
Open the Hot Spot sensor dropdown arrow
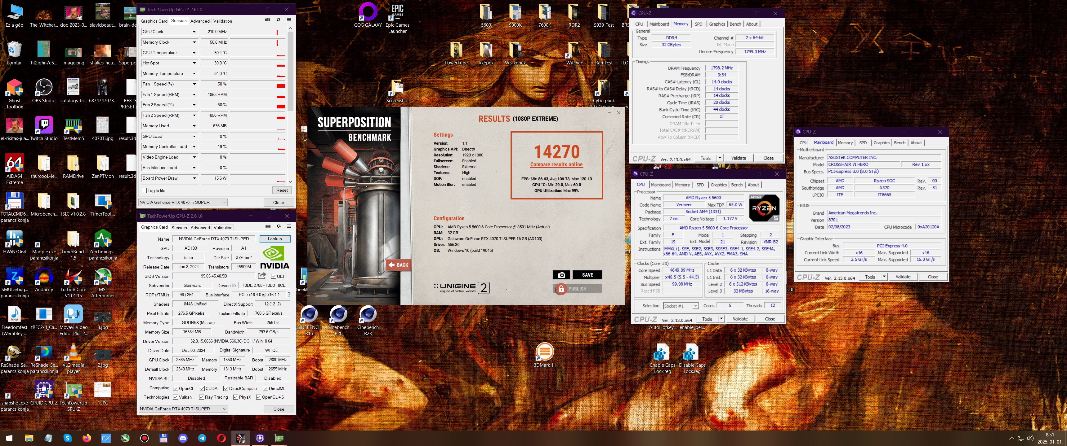(194, 63)
